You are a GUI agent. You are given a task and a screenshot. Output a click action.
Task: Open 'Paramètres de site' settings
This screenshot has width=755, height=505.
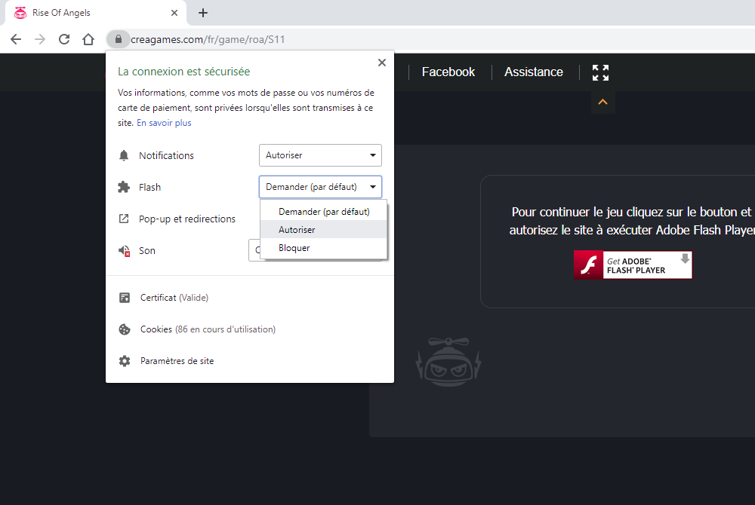[x=177, y=361]
